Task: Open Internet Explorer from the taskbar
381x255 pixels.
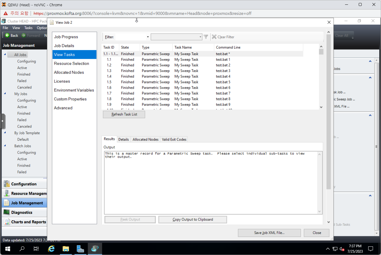Action: click(51, 248)
